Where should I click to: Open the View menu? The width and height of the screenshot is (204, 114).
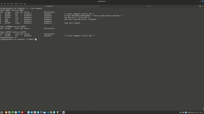pos(8,3)
